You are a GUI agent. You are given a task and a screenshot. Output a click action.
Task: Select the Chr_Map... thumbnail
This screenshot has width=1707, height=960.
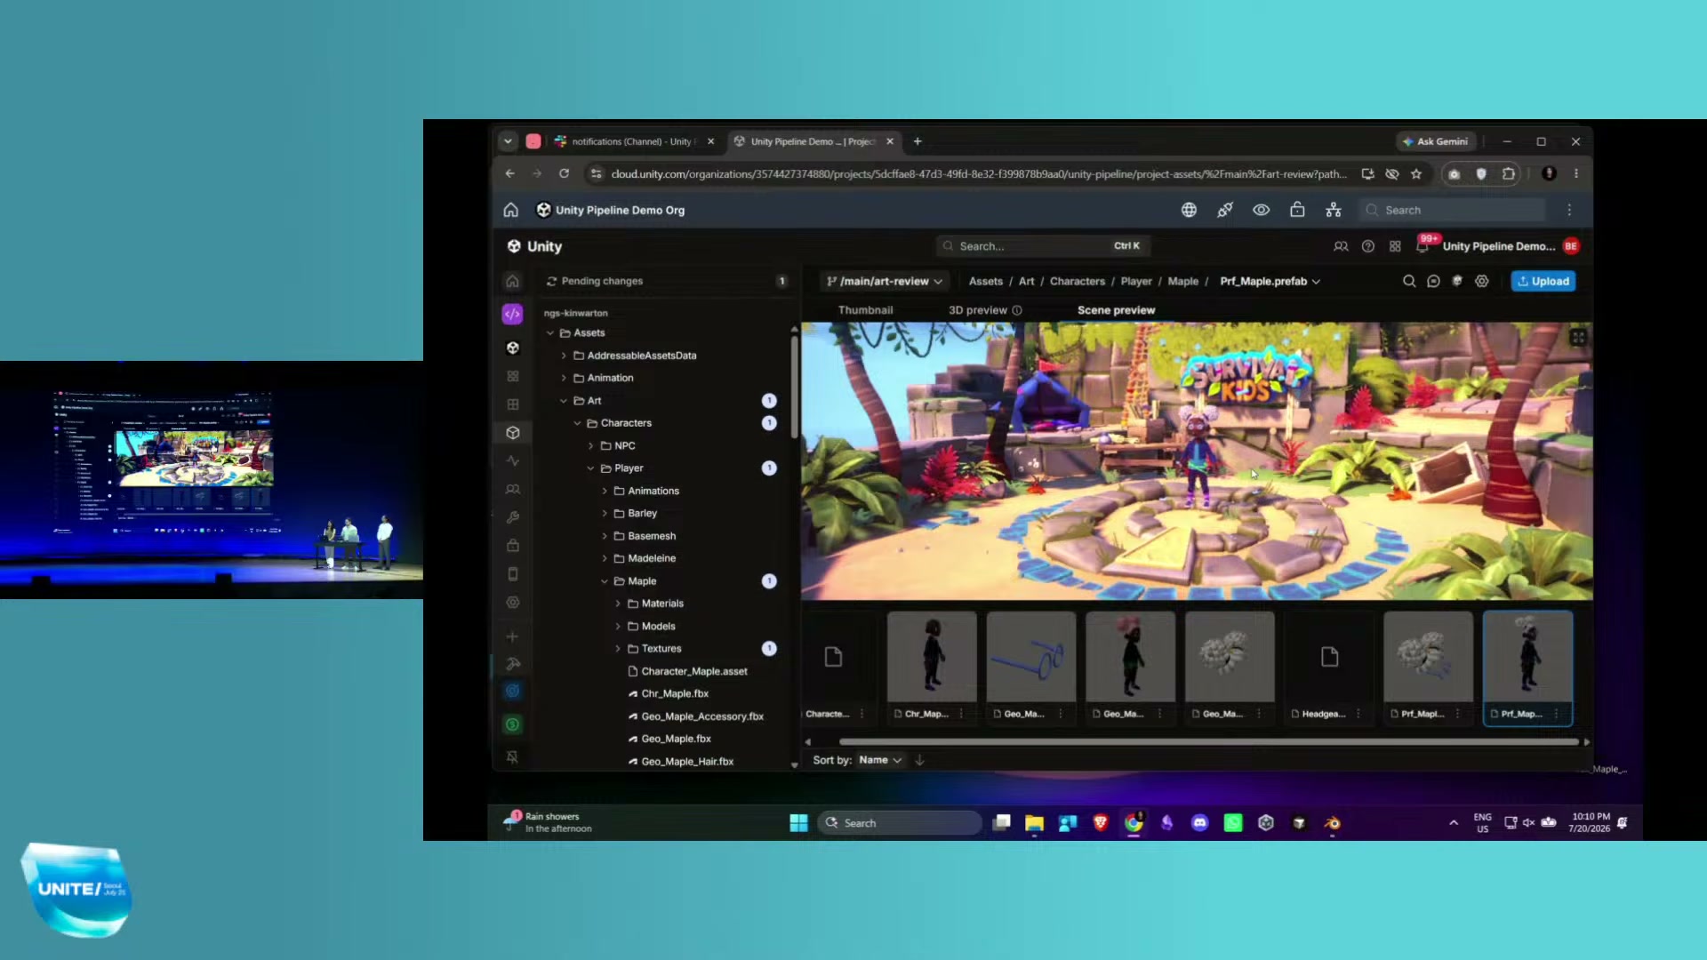coord(931,667)
